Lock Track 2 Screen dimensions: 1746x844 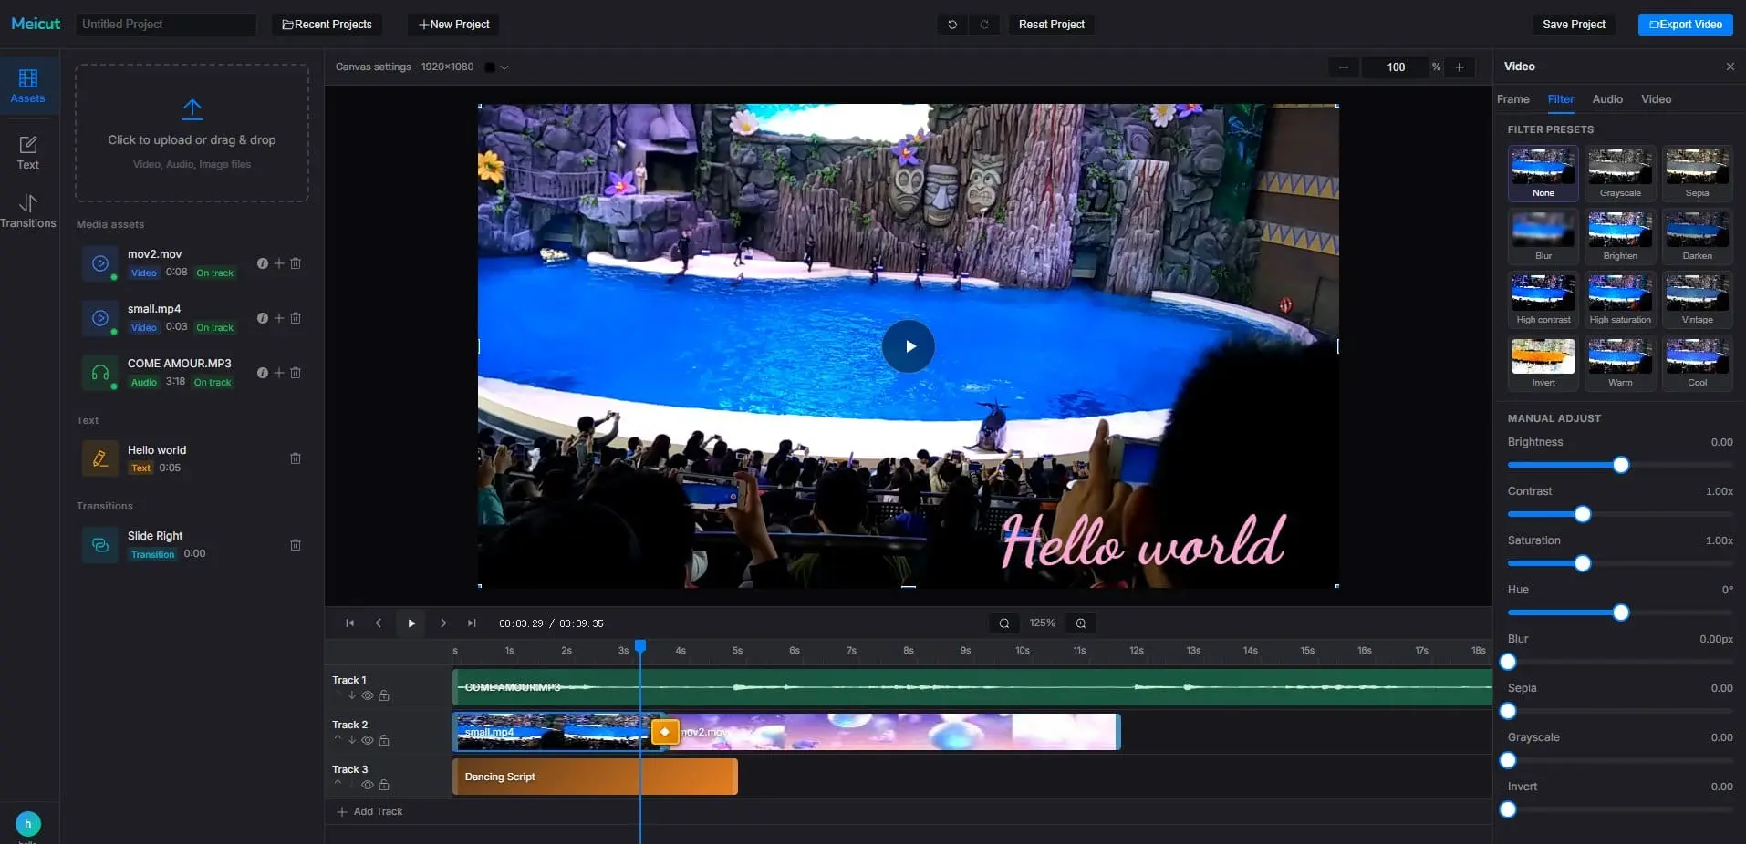click(x=384, y=740)
